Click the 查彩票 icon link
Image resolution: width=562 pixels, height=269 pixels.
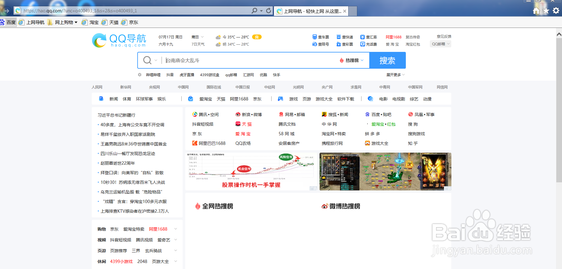click(x=344, y=44)
